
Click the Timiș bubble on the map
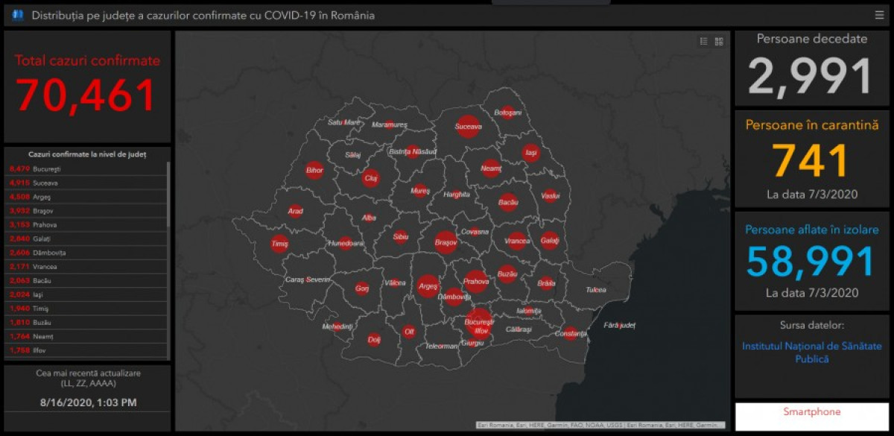point(279,244)
